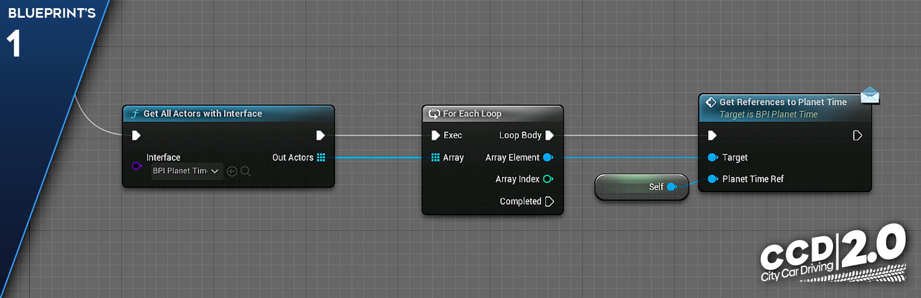Viewport: 921px width, 298px height.
Task: Click the green Array Index output pin
Action: click(x=548, y=179)
